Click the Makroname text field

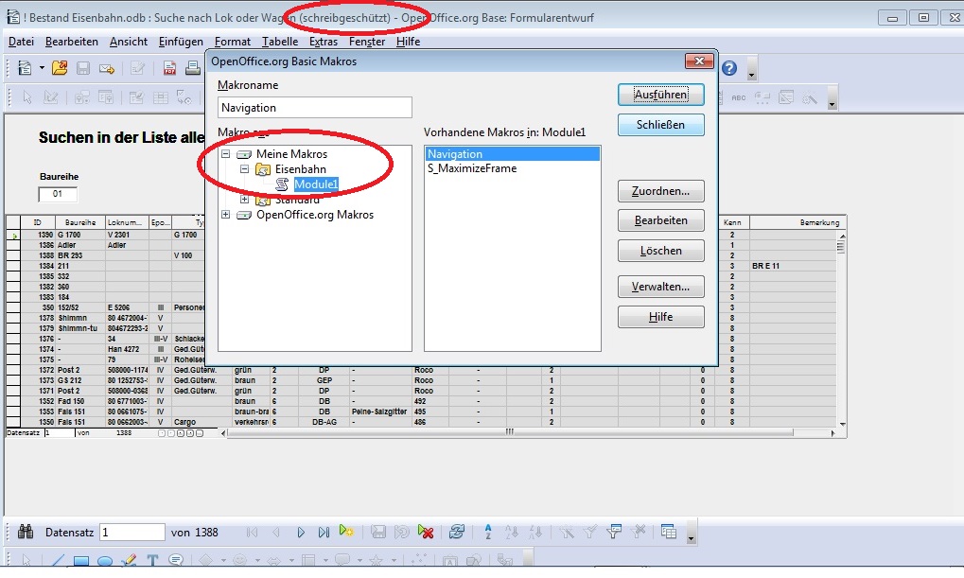click(x=315, y=108)
